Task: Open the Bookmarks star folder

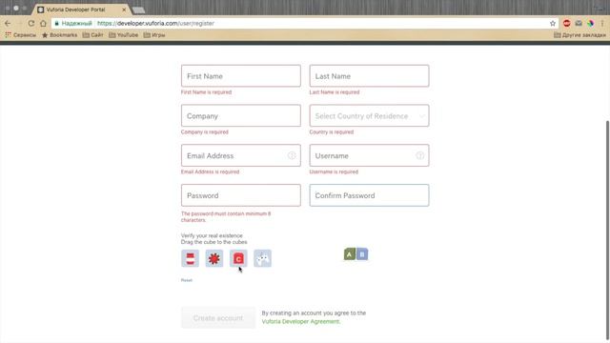Action: coord(59,35)
